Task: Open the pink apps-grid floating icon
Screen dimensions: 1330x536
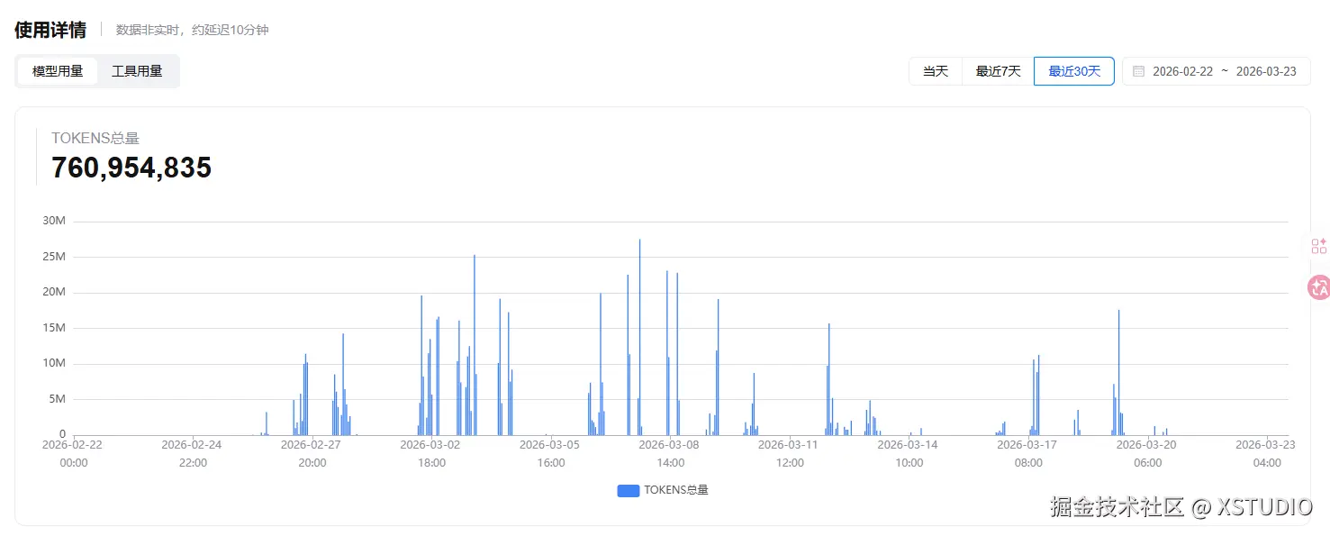Action: (x=1318, y=246)
